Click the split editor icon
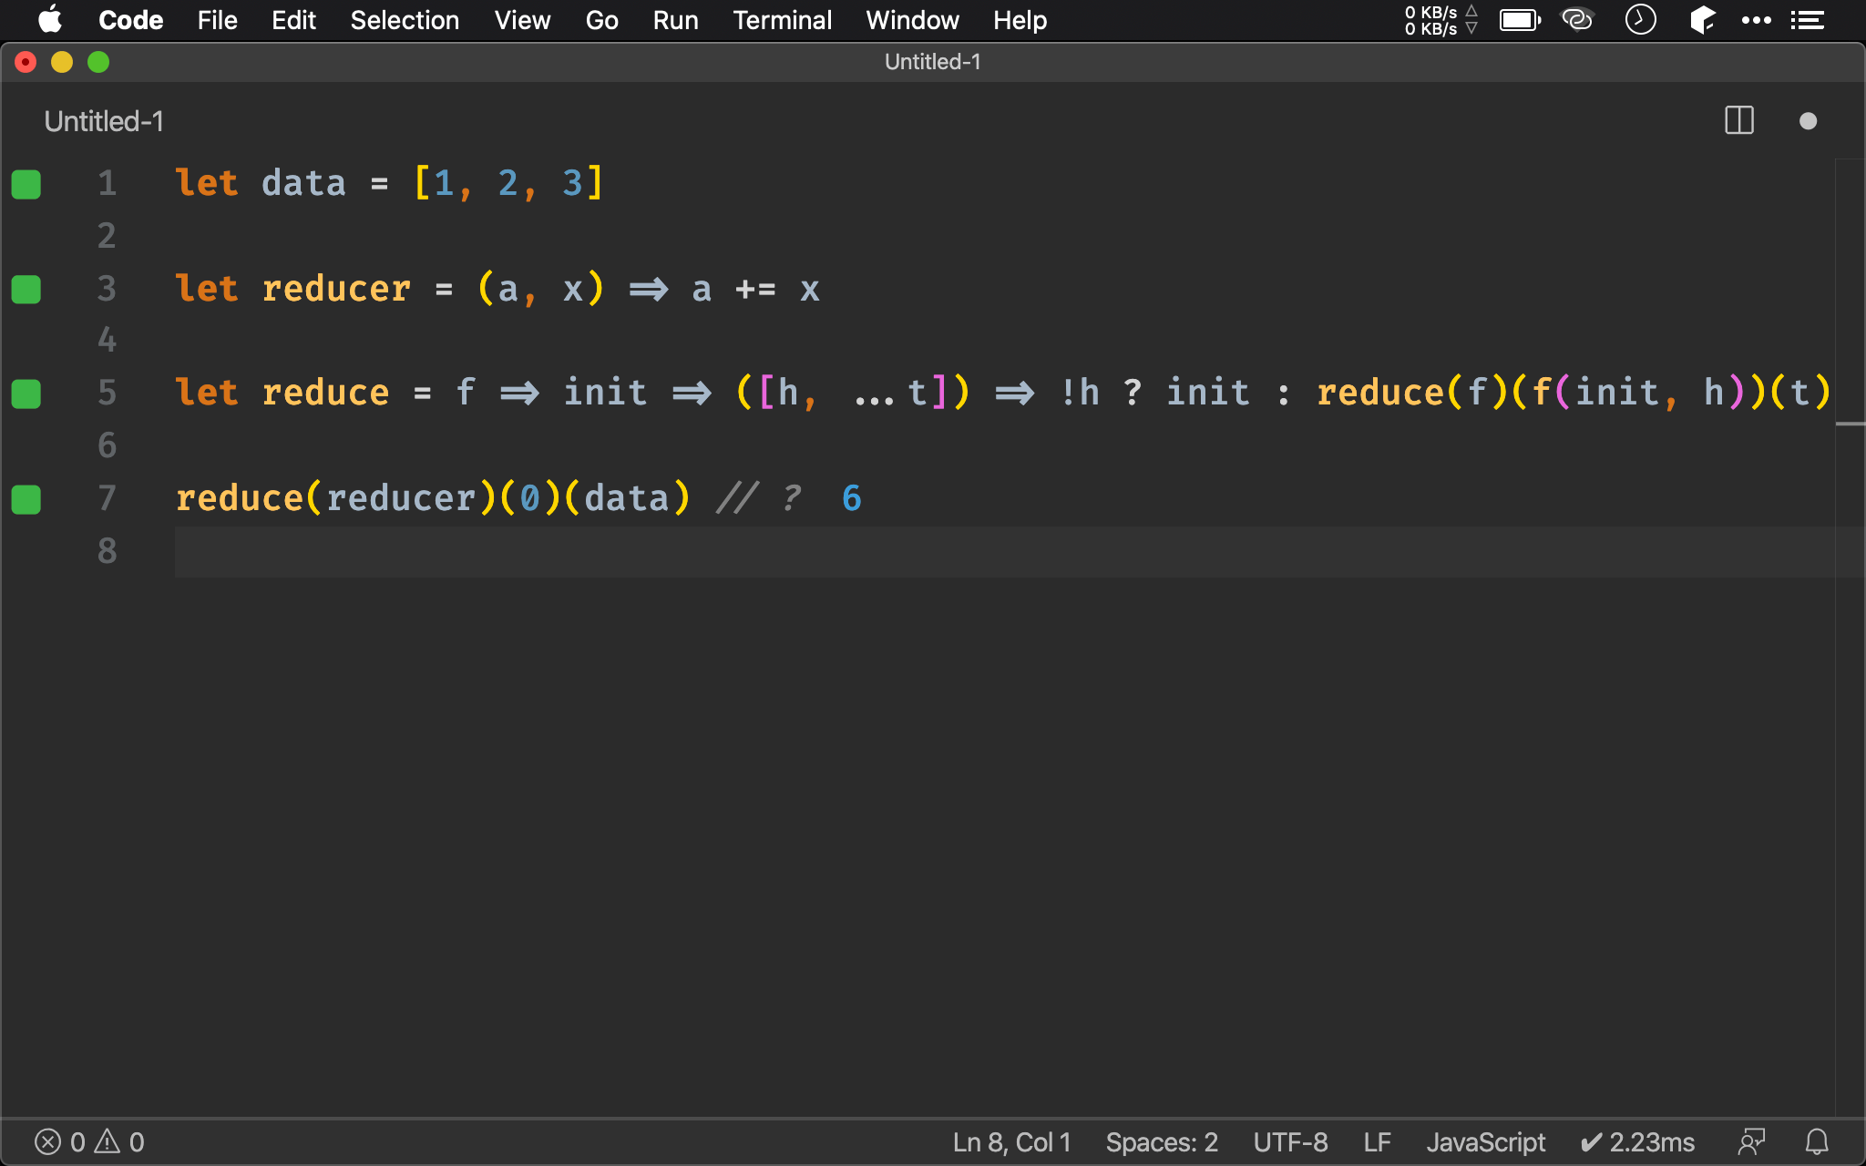 click(1738, 121)
